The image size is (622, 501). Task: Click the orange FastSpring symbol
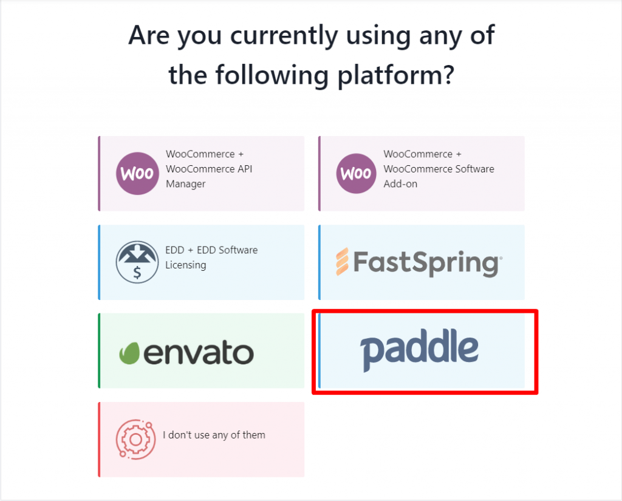point(343,262)
